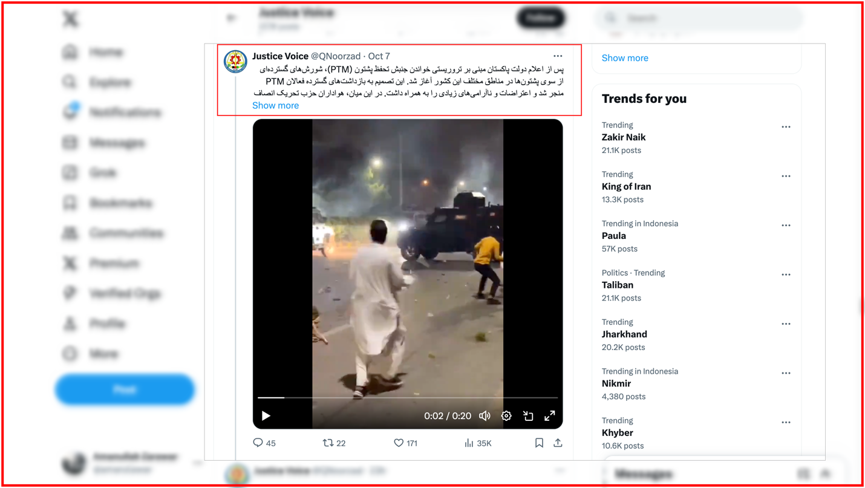
Task: Mute the video with speaker icon
Action: (485, 416)
